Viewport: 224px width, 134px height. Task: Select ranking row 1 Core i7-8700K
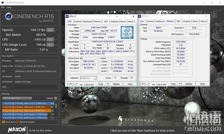pos(28,103)
